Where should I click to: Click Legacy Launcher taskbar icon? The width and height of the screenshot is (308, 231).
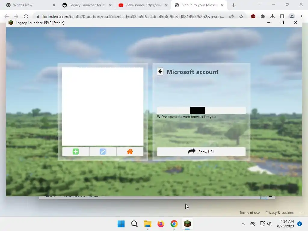187,224
